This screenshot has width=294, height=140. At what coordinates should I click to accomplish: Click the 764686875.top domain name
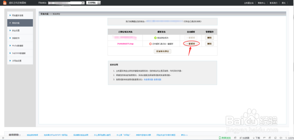[125, 44]
